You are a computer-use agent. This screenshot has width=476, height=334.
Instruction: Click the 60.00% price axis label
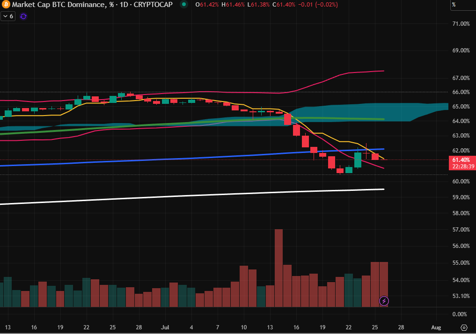click(461, 182)
